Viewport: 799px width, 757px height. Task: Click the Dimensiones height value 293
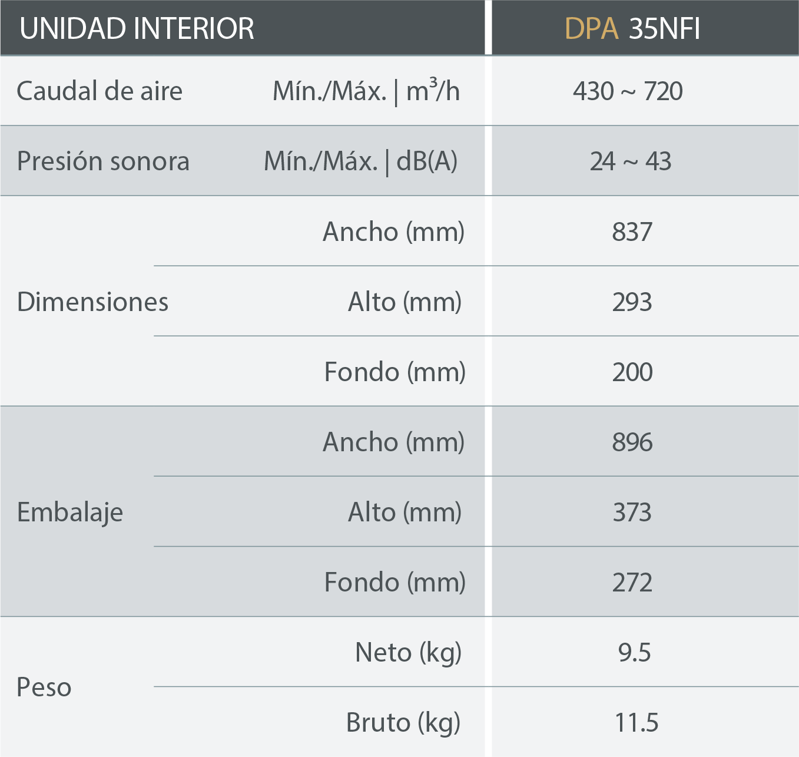[x=632, y=302]
